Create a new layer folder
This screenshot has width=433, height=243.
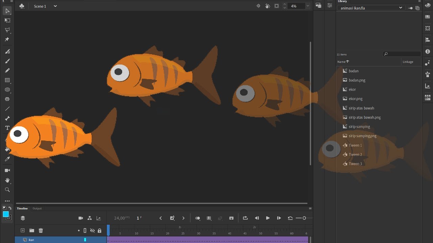coord(32,231)
